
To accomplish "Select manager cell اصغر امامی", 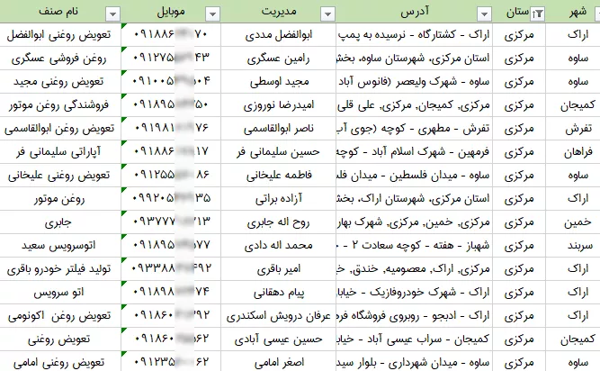I will 278,361.
